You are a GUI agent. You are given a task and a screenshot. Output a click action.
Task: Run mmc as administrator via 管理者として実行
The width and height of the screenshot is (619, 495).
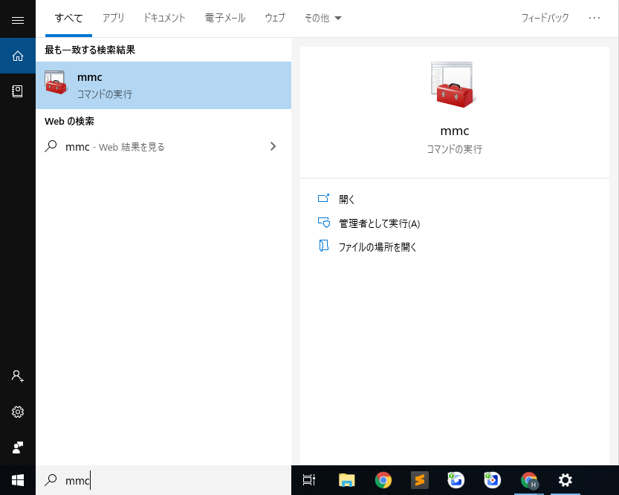[x=379, y=223]
